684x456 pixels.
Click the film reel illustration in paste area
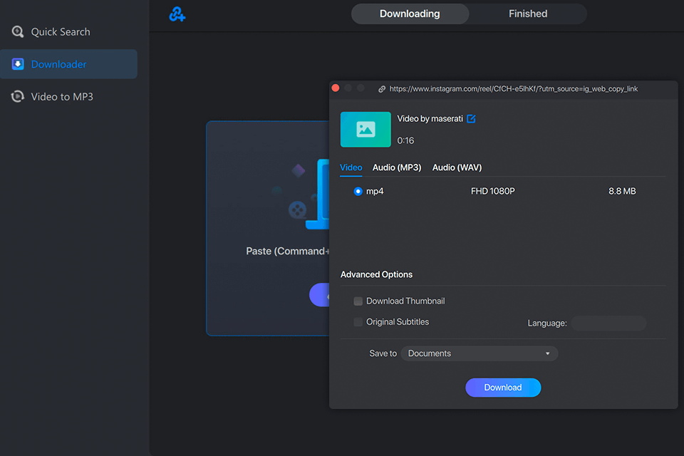coord(298,210)
